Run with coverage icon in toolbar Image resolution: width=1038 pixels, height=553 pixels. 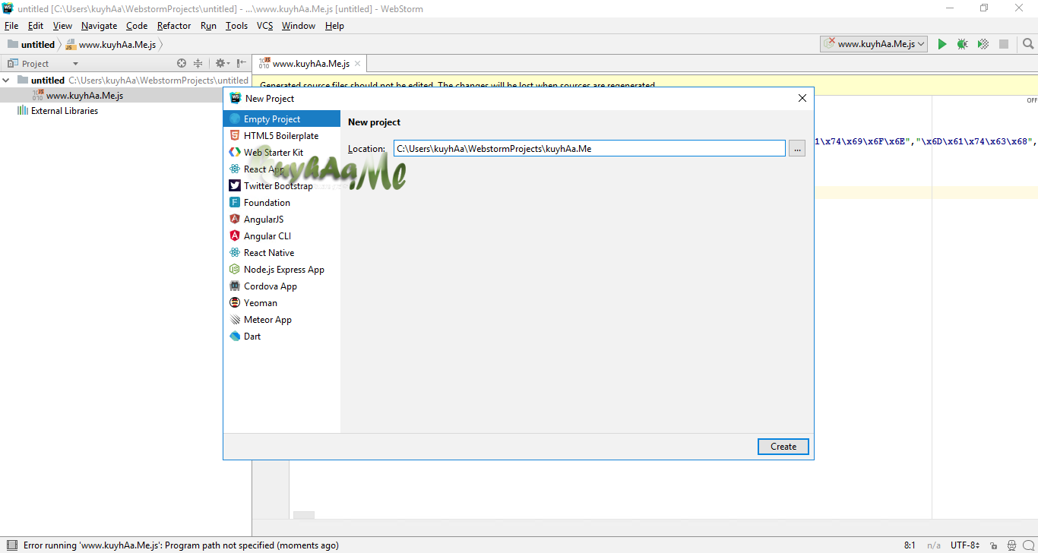tap(983, 44)
